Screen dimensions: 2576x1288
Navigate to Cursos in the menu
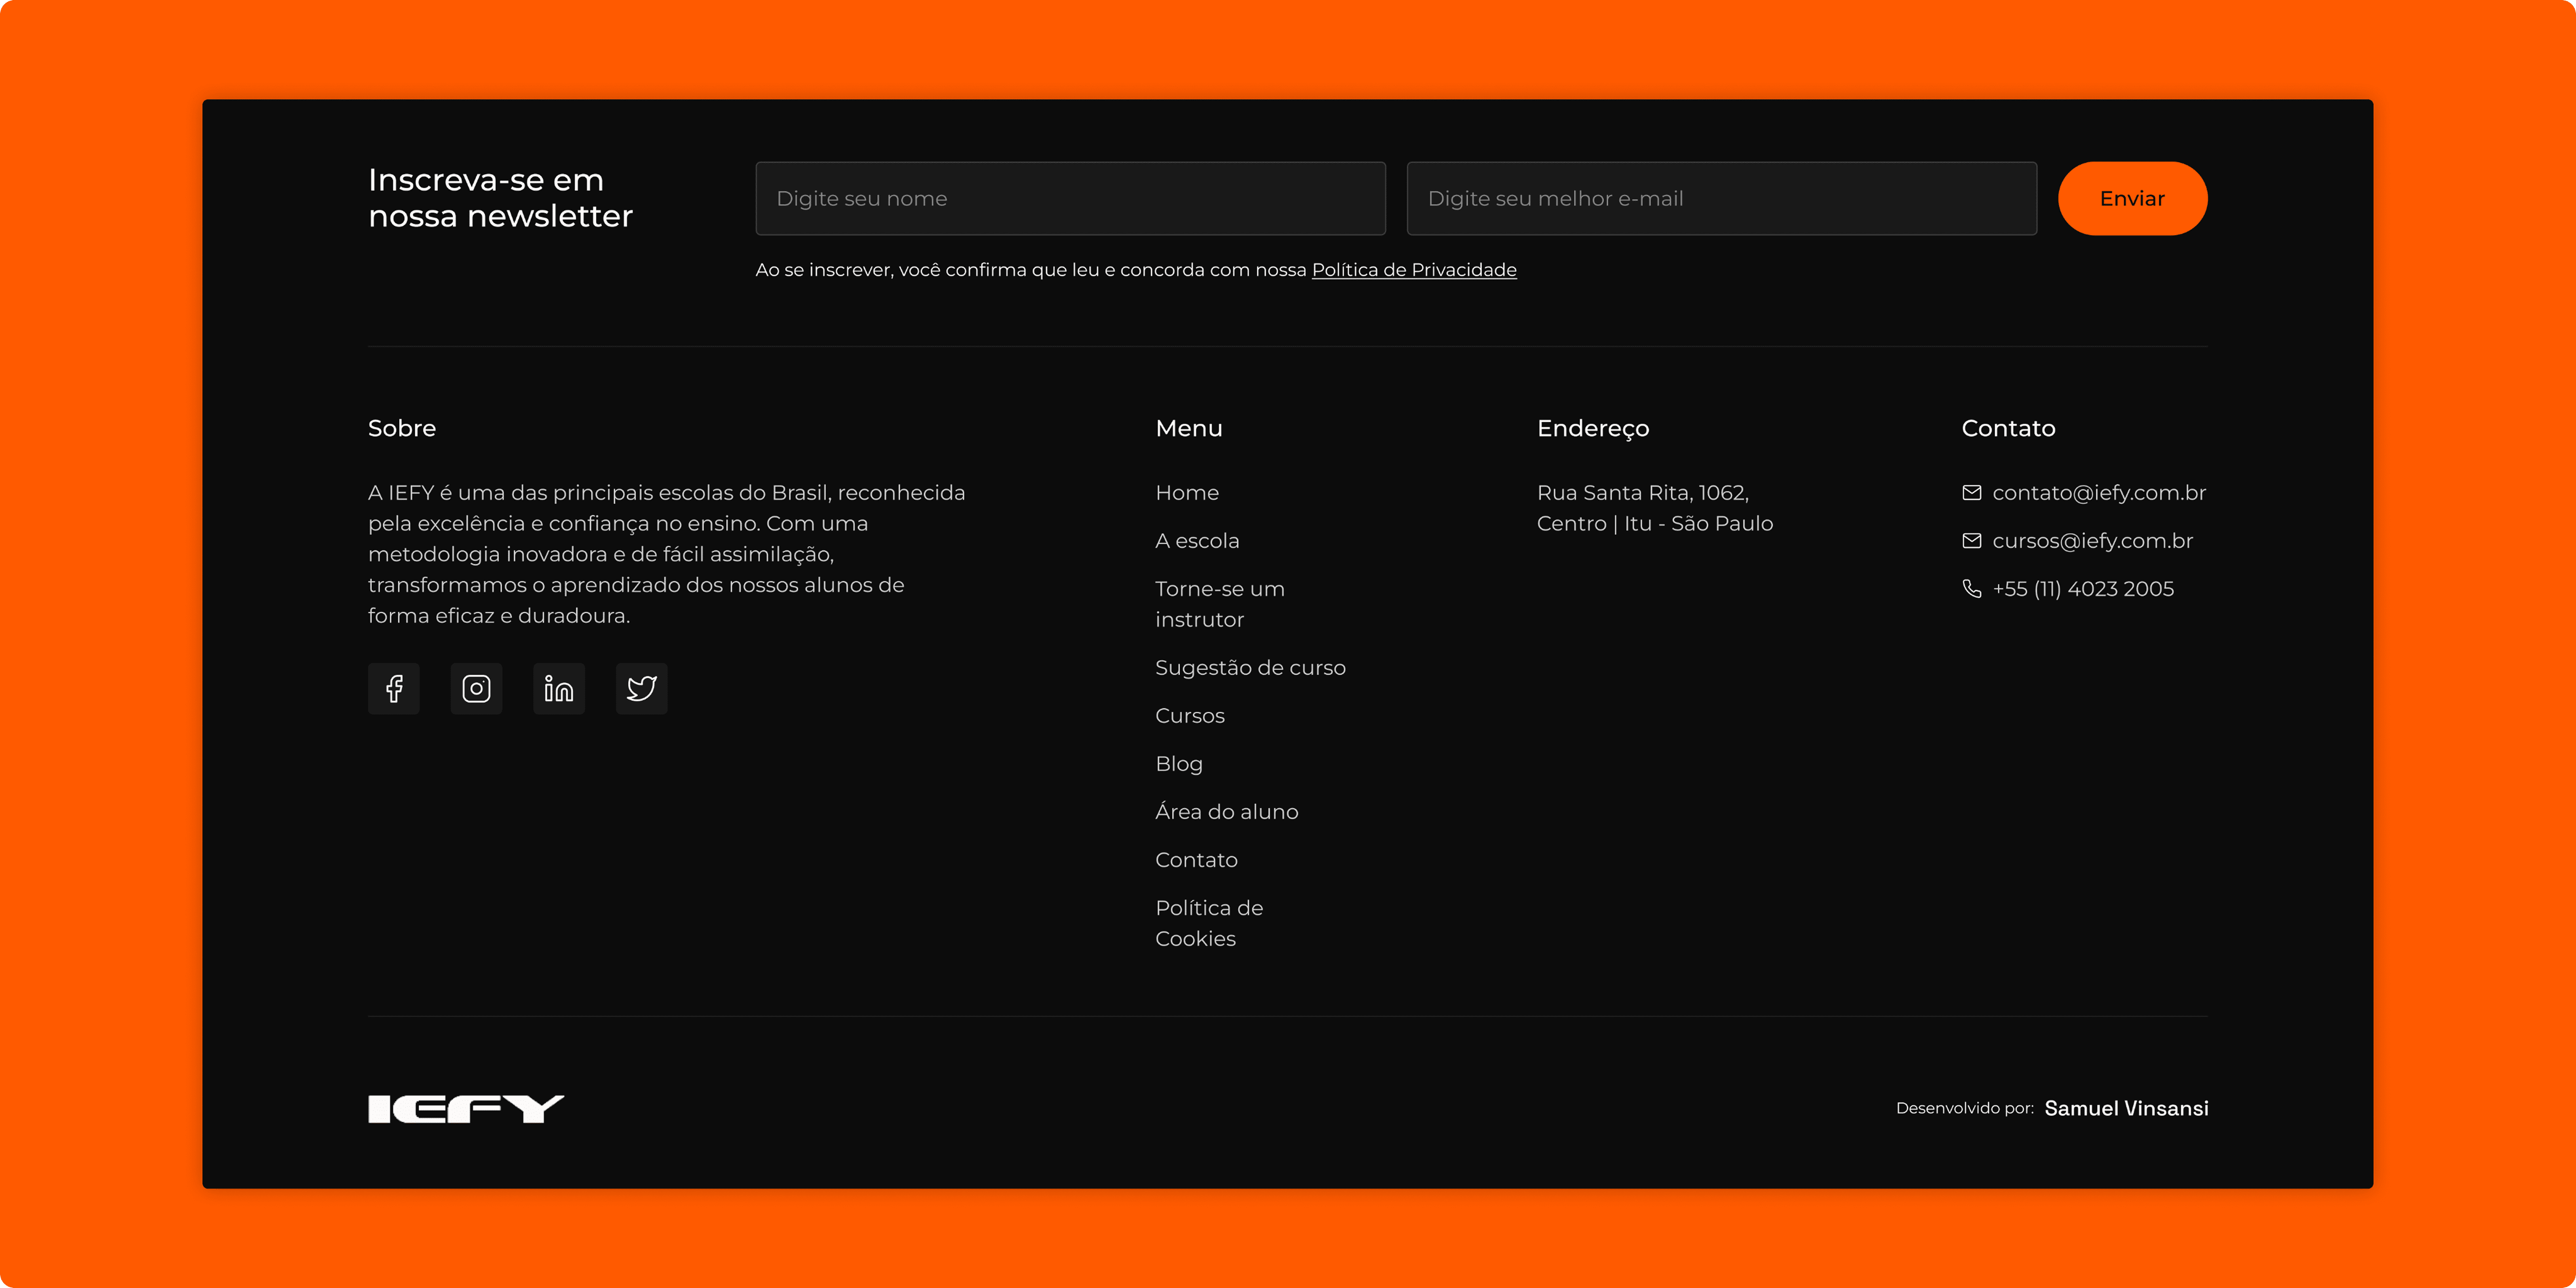pyautogui.click(x=1190, y=716)
